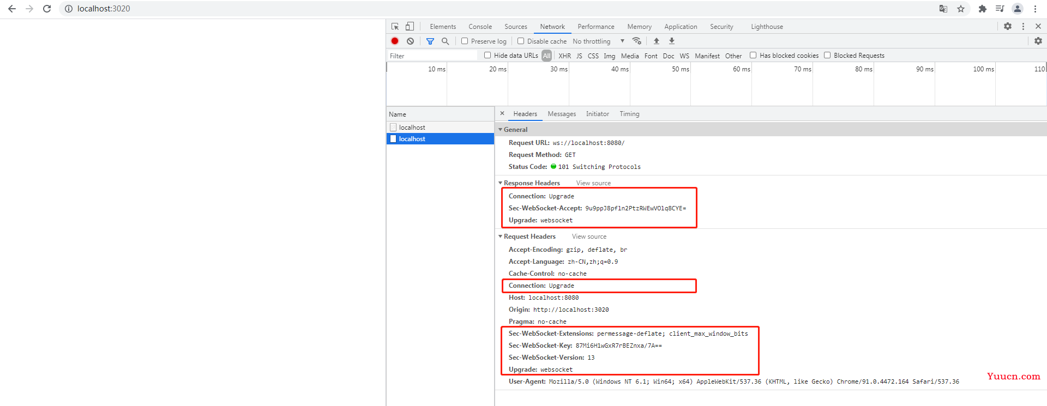Check Hide data URLs

[x=488, y=55]
